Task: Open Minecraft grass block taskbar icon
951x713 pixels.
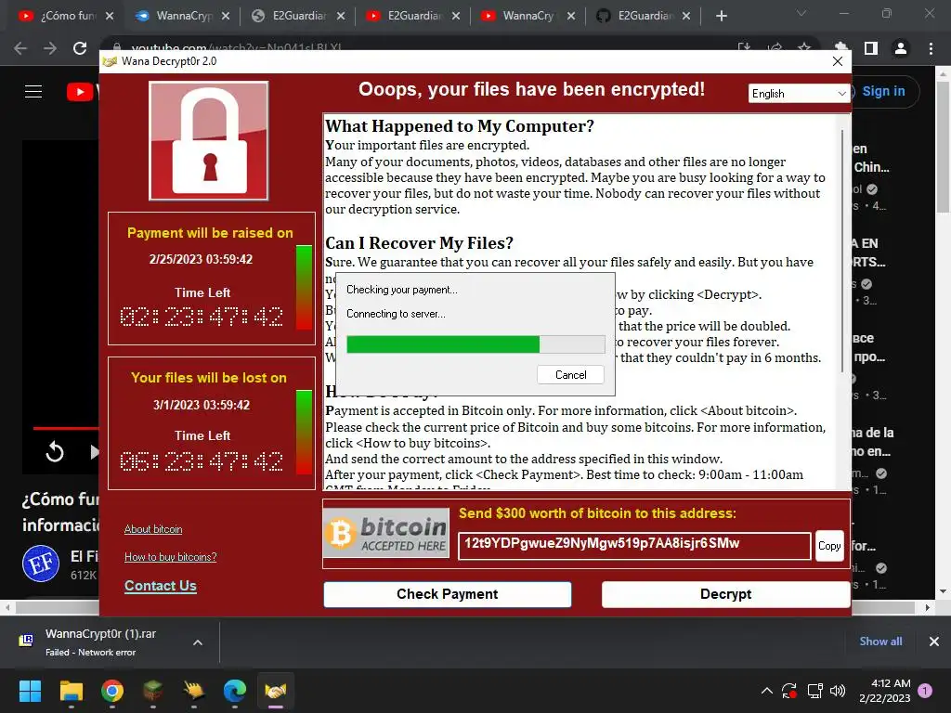Action: (153, 691)
